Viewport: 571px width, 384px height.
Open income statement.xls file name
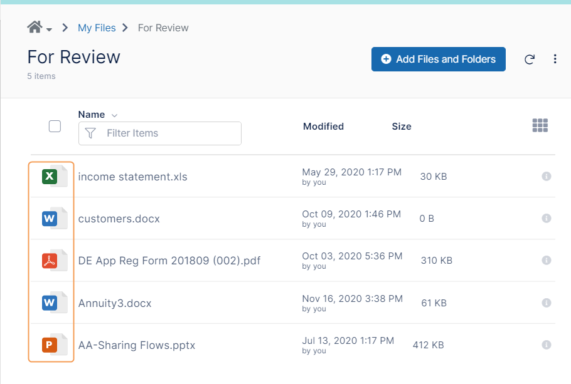(132, 177)
